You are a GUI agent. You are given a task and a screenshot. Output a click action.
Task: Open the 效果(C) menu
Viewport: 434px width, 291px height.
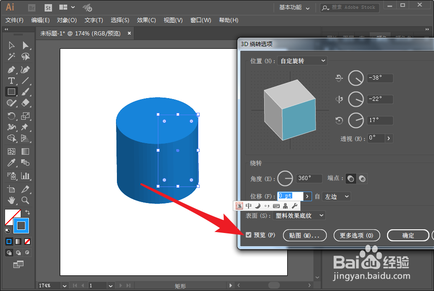(146, 20)
